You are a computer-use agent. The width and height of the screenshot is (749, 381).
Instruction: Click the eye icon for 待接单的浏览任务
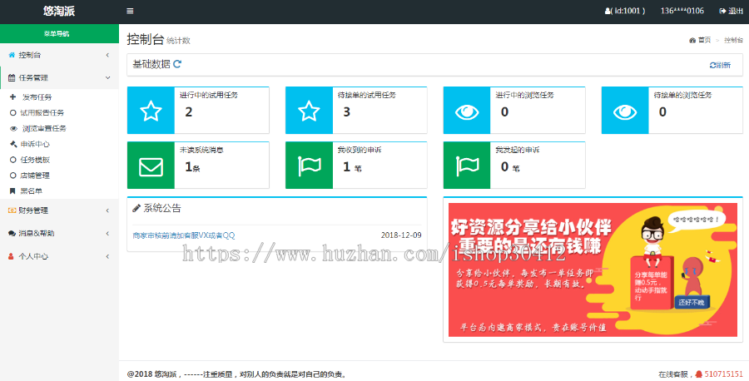(x=625, y=111)
